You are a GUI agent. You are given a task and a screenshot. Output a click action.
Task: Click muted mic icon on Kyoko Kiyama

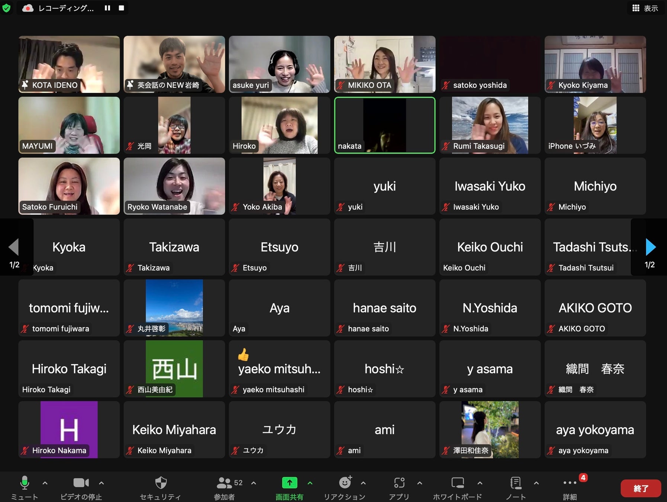551,85
